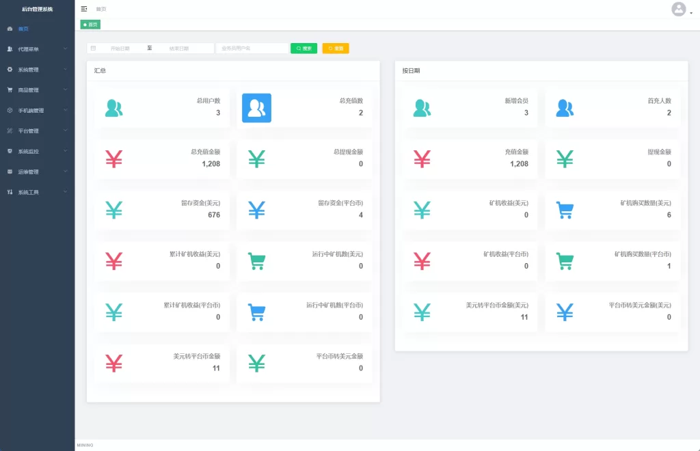Click the 首页 dashboard icon in sidebar

[x=10, y=29]
